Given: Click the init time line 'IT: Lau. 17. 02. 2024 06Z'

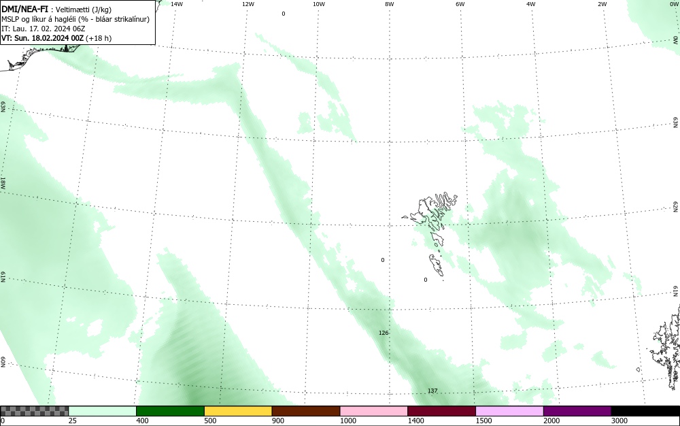Looking at the screenshot, I should pyautogui.click(x=43, y=29).
